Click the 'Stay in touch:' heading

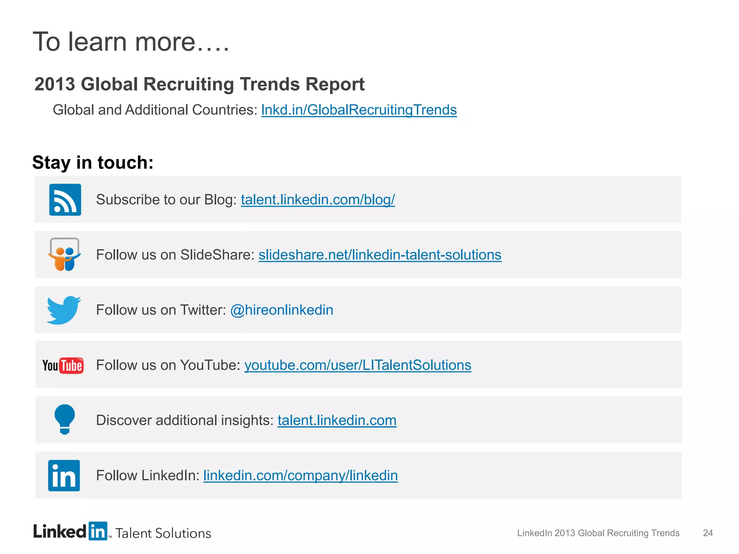[93, 162]
